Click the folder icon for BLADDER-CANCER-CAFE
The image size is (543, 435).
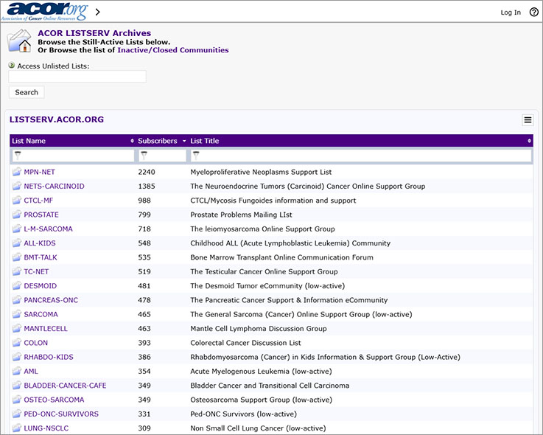pyautogui.click(x=17, y=385)
